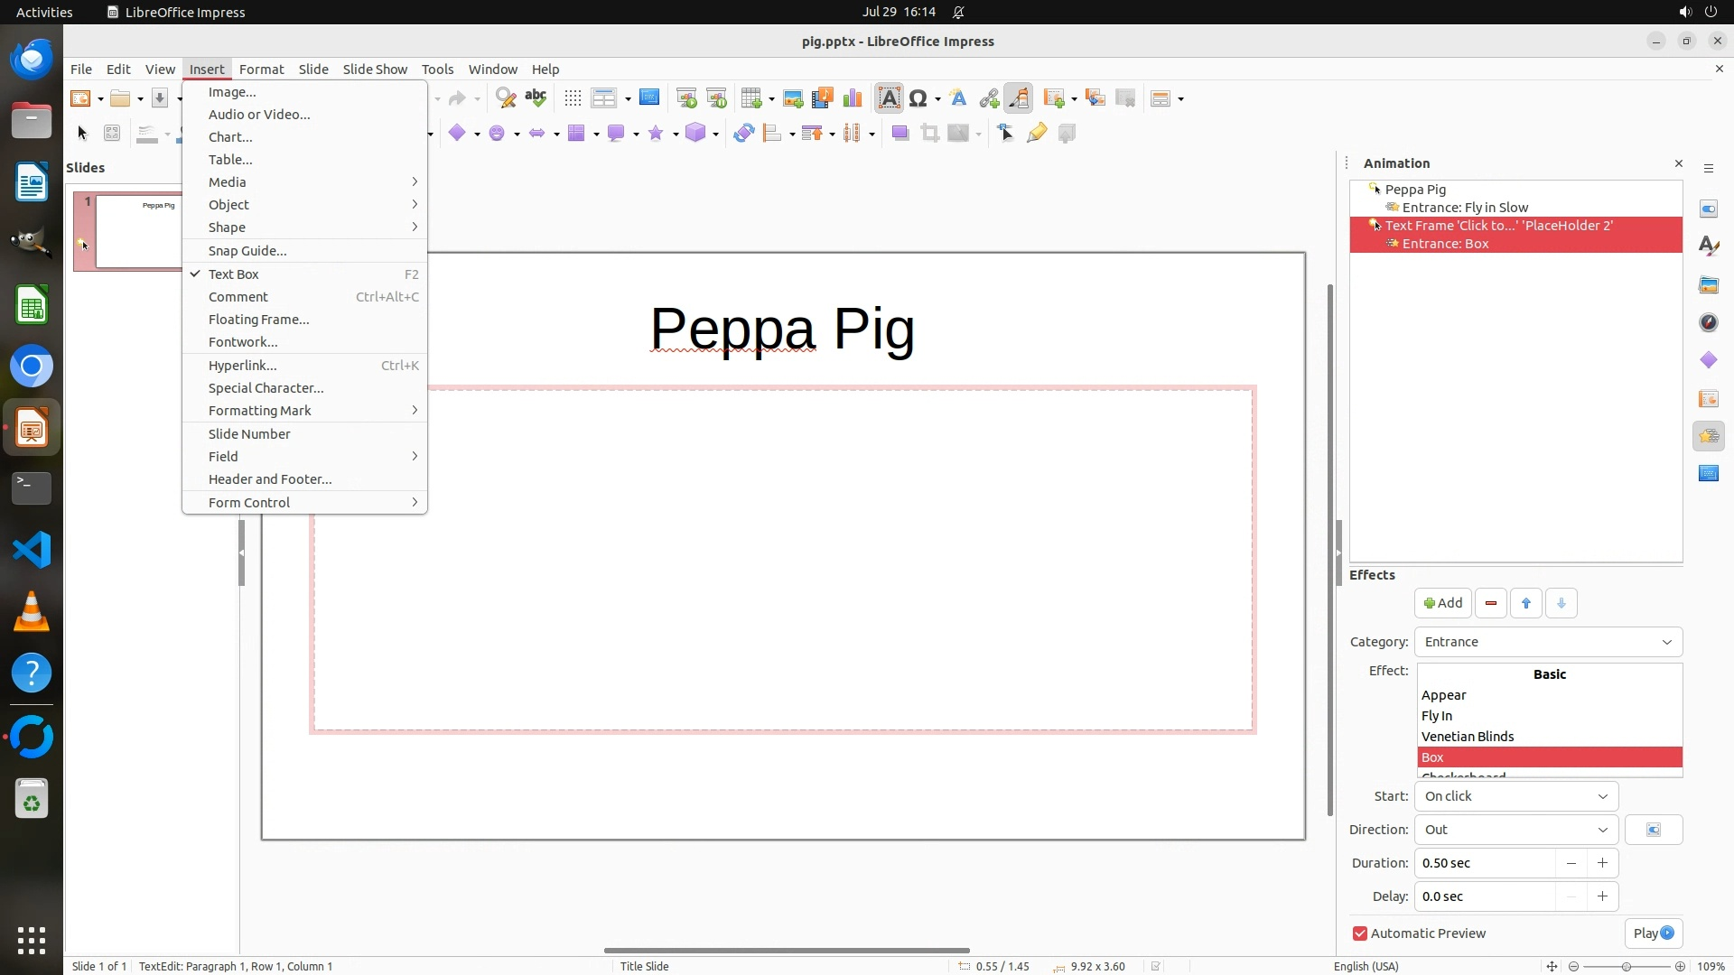Screen dimensions: 1734x975
Task: Click the Spelling check toolbar icon
Action: point(536,98)
